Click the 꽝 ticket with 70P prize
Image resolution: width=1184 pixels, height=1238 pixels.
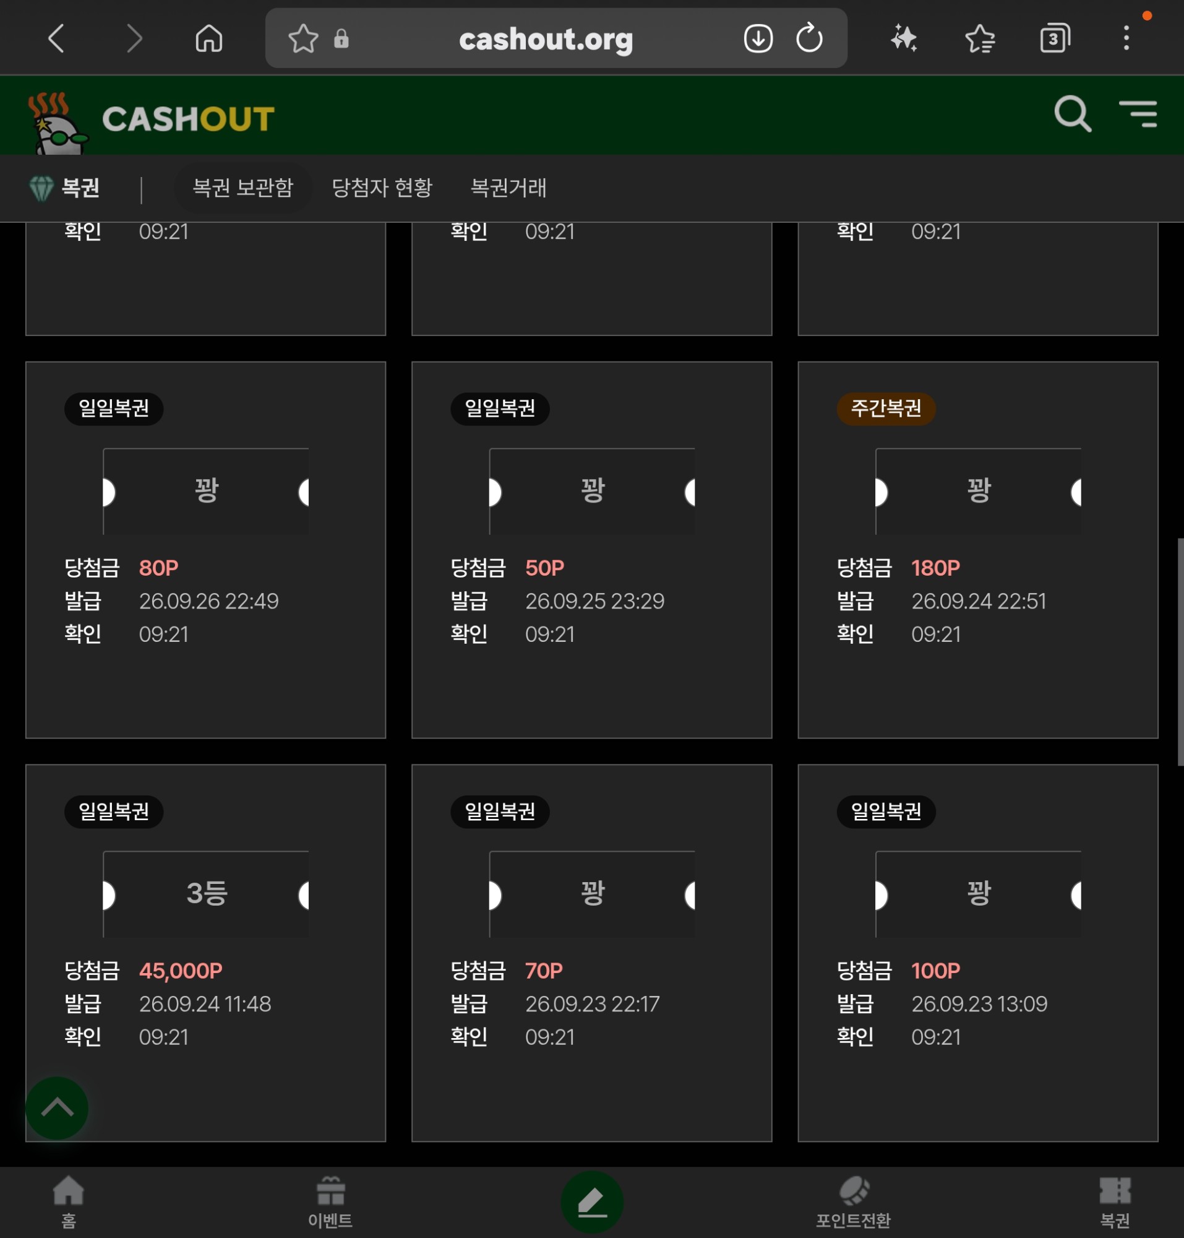[592, 894]
